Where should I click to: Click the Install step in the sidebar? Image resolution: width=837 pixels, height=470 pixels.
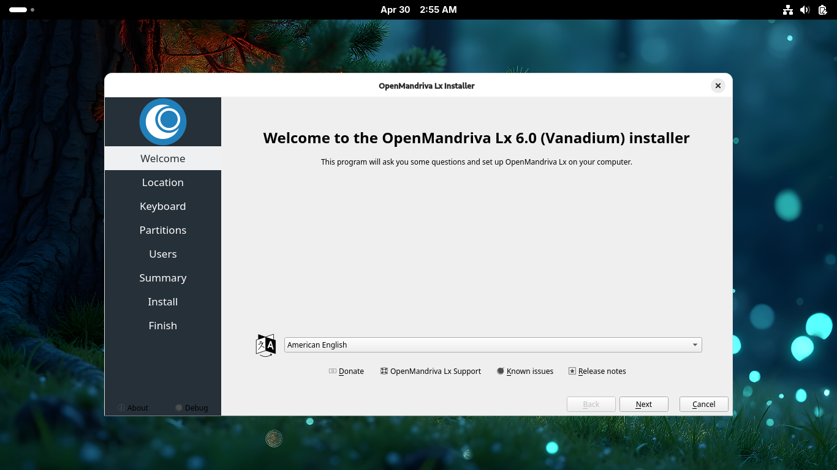pos(163,302)
